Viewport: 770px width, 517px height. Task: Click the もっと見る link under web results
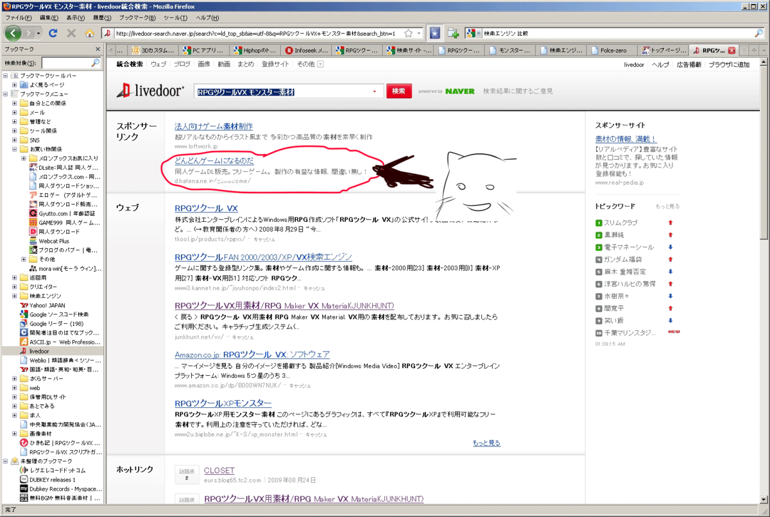486,443
